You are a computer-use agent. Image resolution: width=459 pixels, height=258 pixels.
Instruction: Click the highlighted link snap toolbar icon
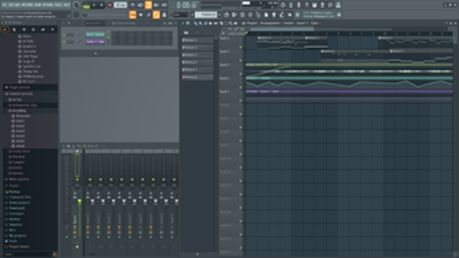click(157, 14)
